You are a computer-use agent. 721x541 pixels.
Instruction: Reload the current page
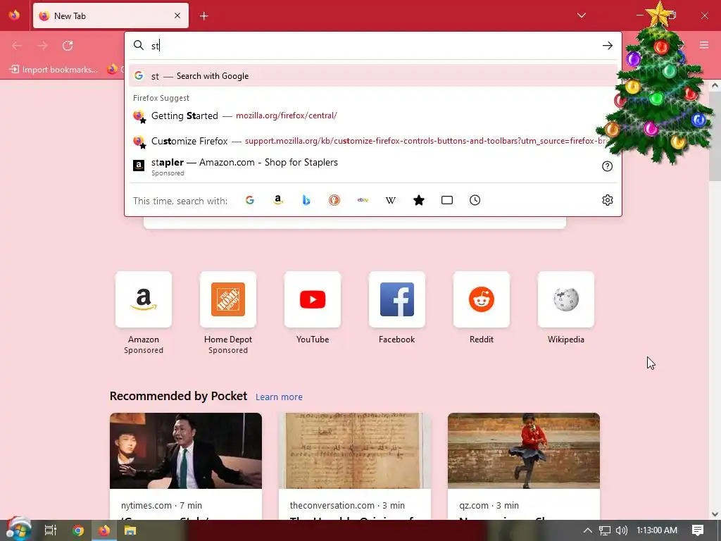point(68,46)
